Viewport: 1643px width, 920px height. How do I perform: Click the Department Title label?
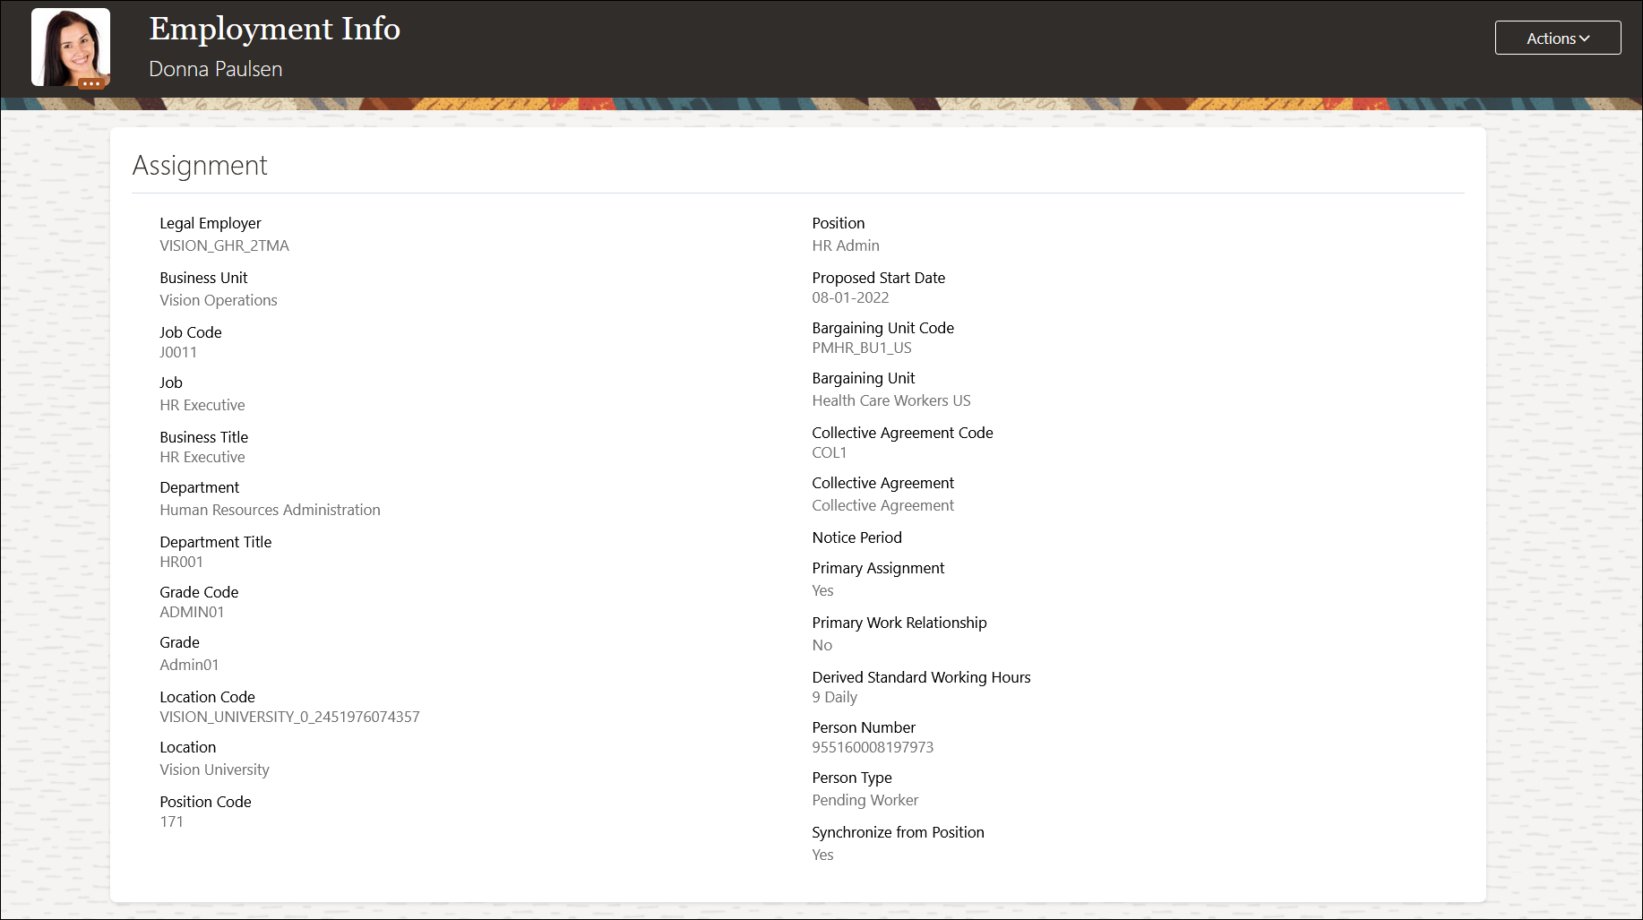(216, 542)
